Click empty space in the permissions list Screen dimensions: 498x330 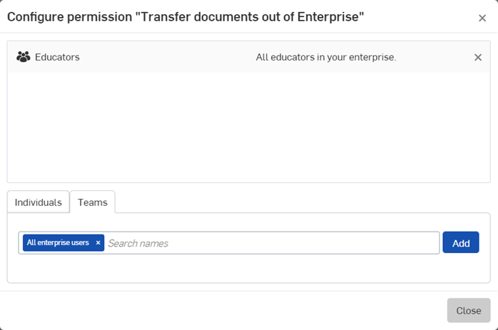(x=248, y=128)
